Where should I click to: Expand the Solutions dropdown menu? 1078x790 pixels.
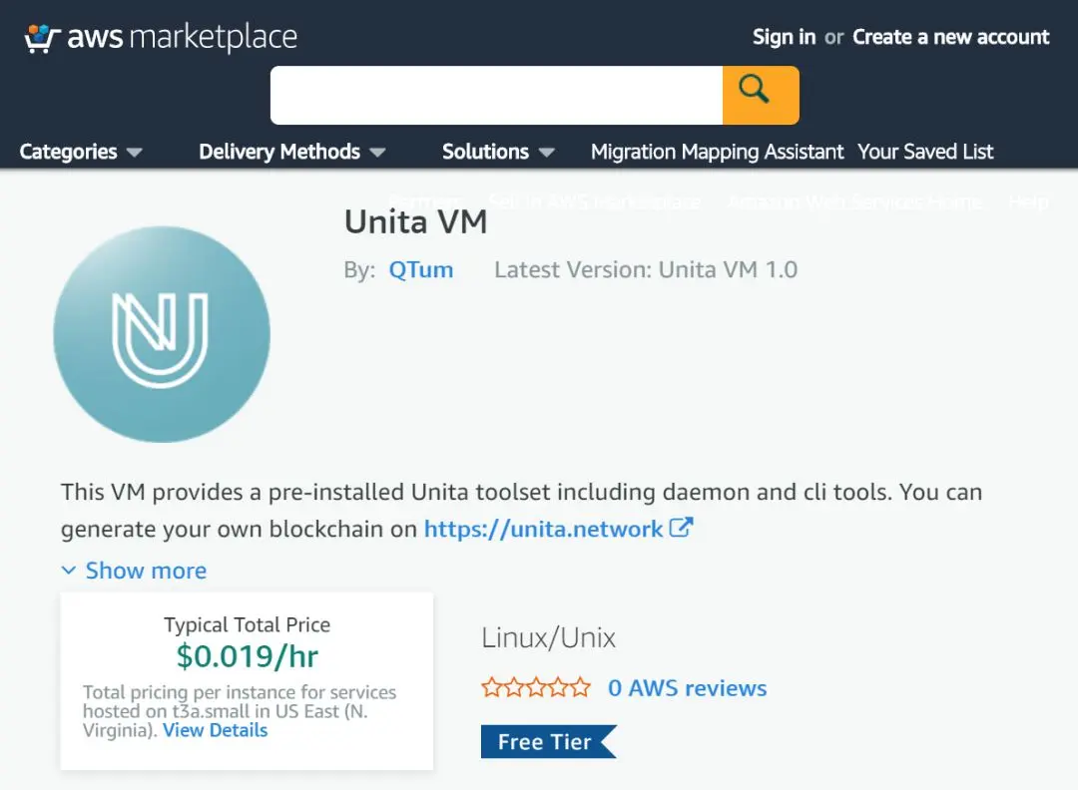[x=497, y=152]
